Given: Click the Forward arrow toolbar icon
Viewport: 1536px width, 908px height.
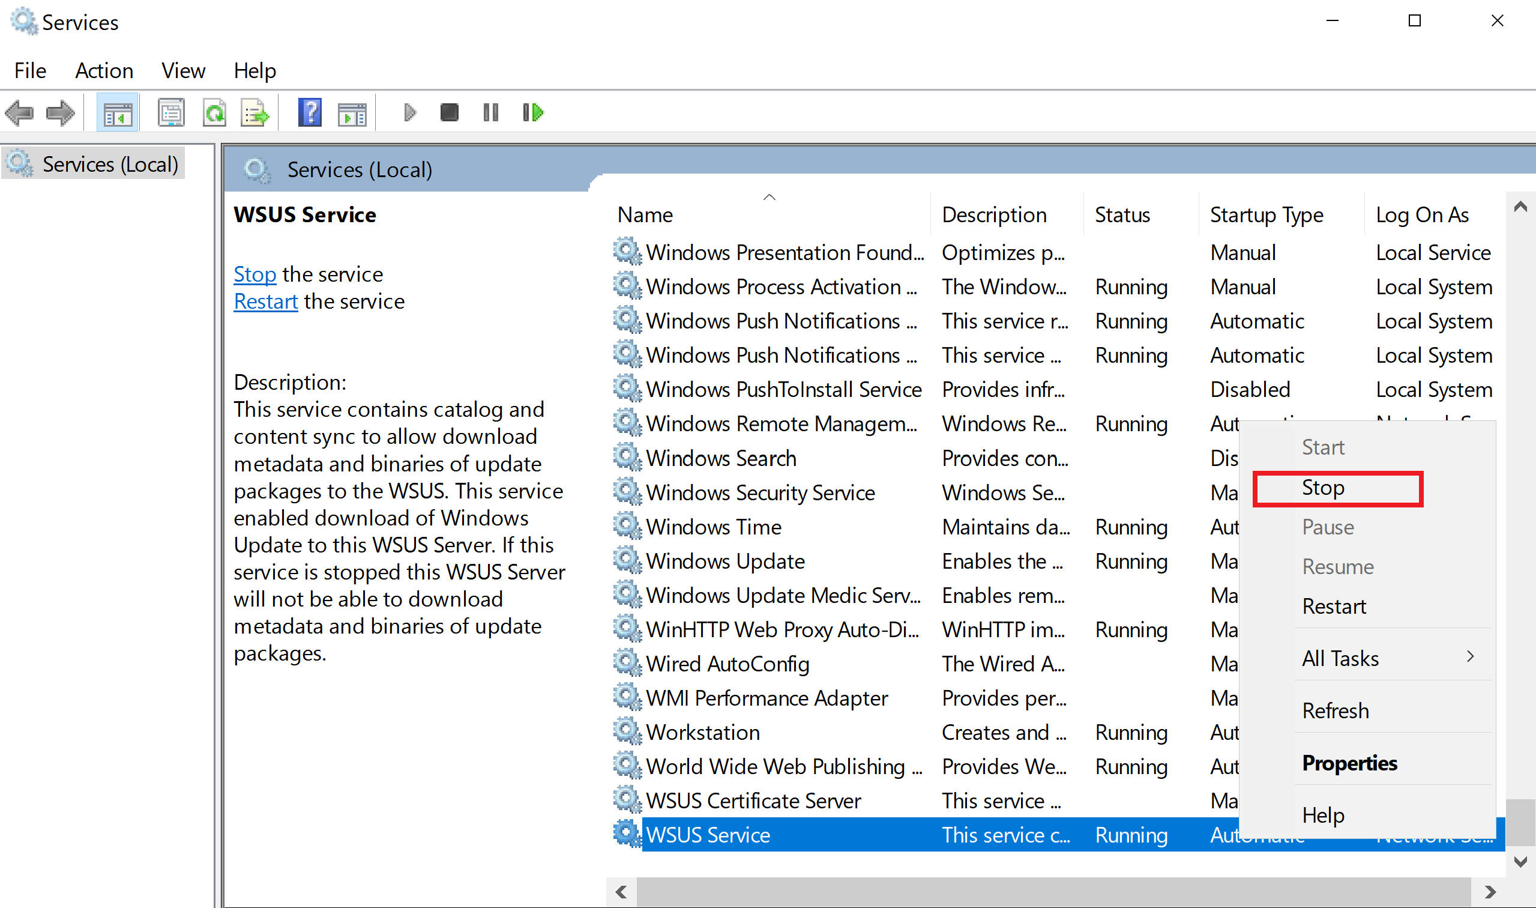Looking at the screenshot, I should [60, 112].
